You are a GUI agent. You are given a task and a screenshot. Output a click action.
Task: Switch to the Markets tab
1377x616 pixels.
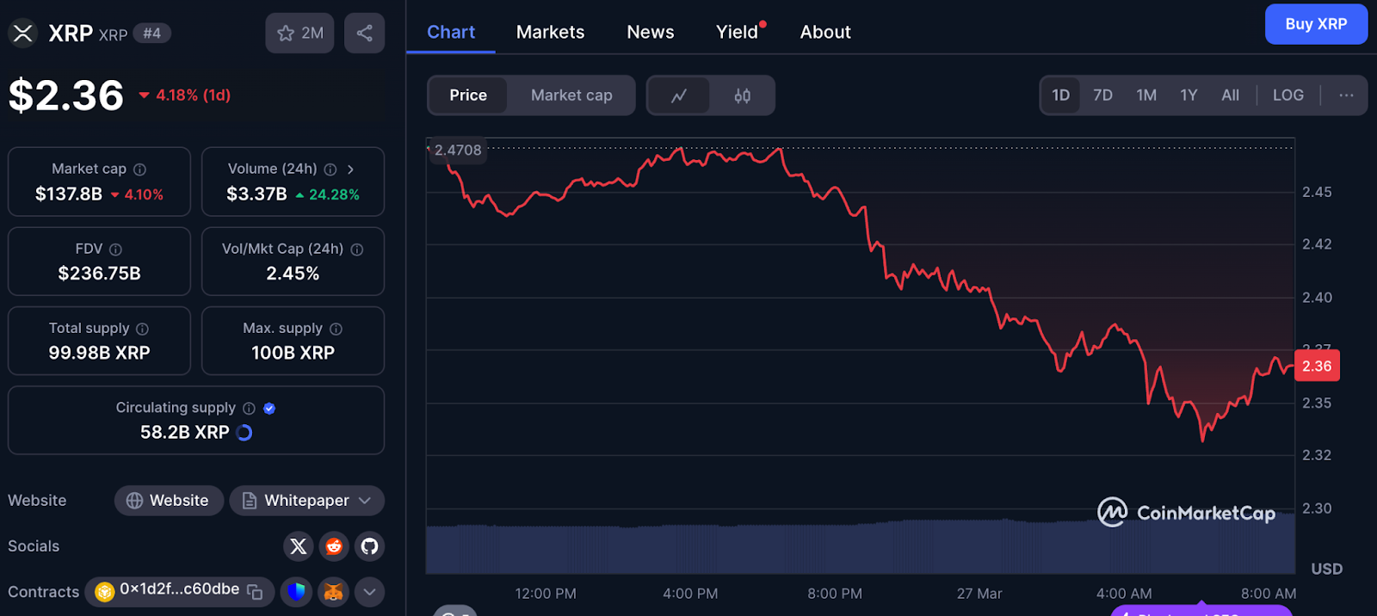[x=550, y=32]
